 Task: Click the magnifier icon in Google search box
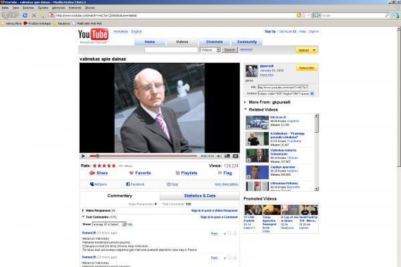click(x=387, y=15)
